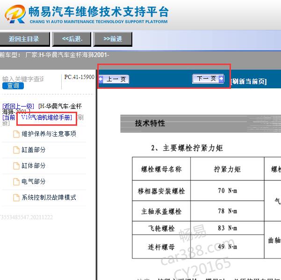281x280 pixels.
Task: Click the document icon beside 系统控制及故障模式
Action: pyautogui.click(x=16, y=198)
